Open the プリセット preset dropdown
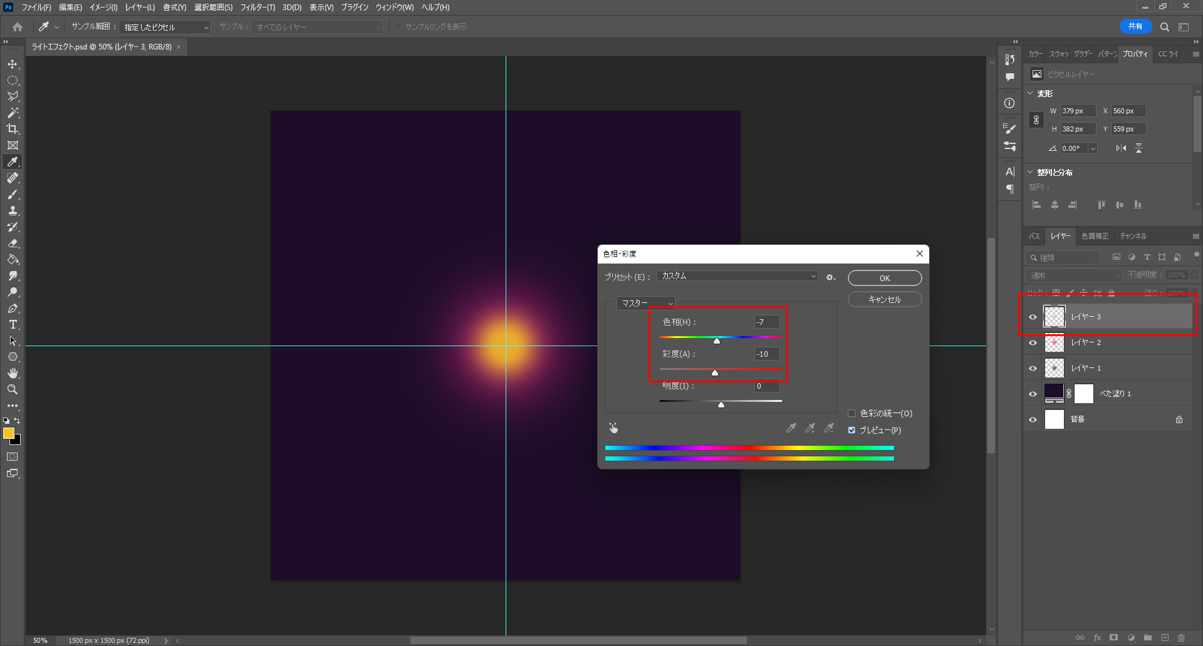 tap(738, 276)
